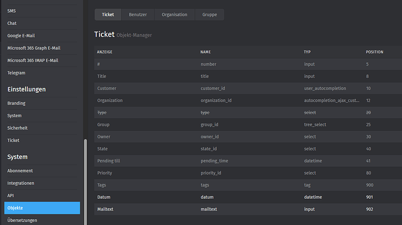This screenshot has width=402, height=225.
Task: Open Microsoft 365 Graph E-Mail channel
Action: click(x=34, y=48)
